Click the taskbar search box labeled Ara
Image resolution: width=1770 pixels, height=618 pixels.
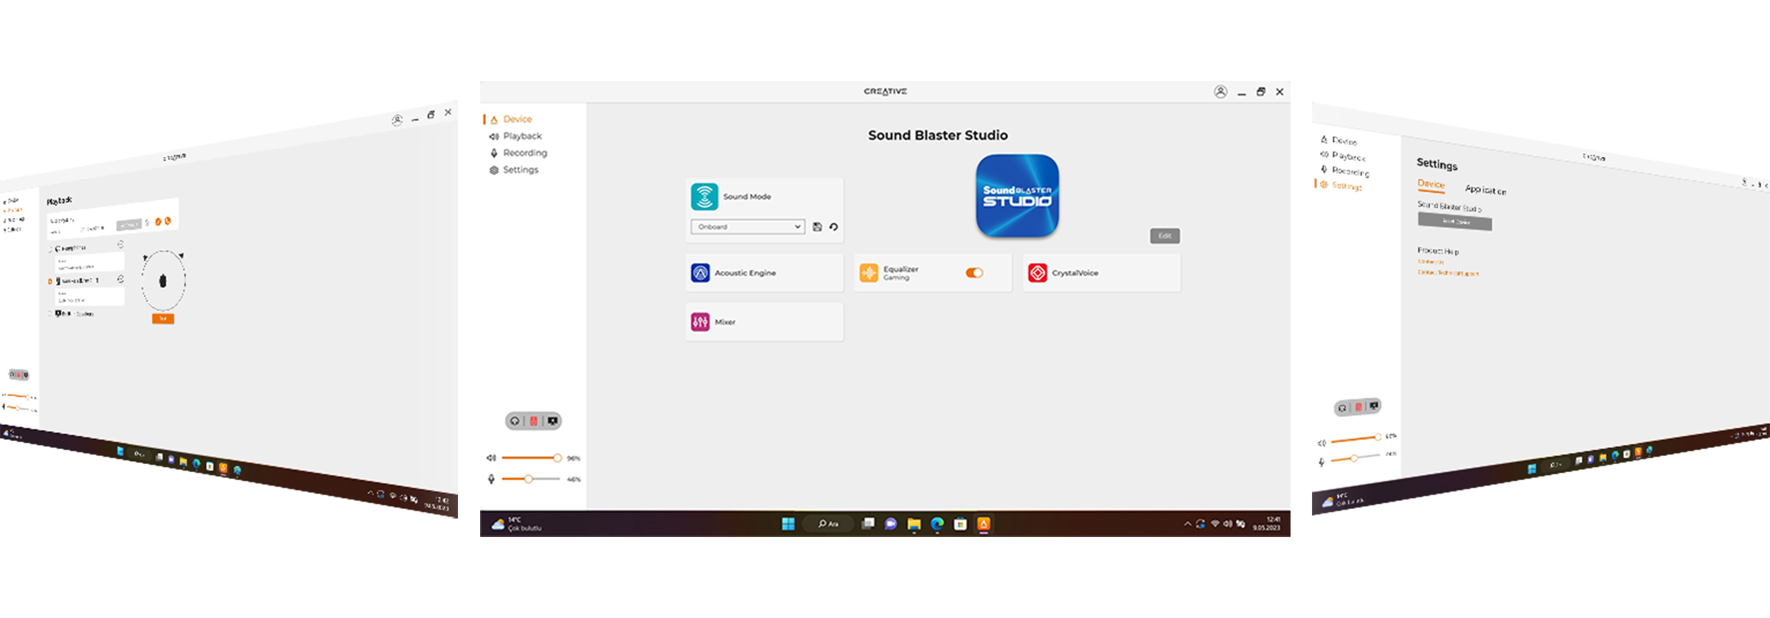tap(828, 524)
